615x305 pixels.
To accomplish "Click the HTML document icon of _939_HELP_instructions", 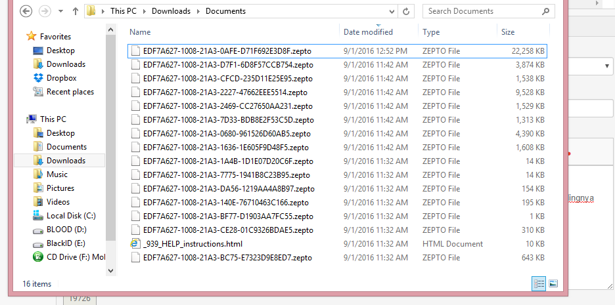I will [135, 244].
